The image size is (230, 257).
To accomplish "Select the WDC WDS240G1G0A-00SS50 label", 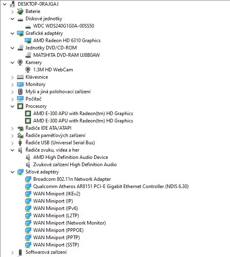I will pos(64,26).
